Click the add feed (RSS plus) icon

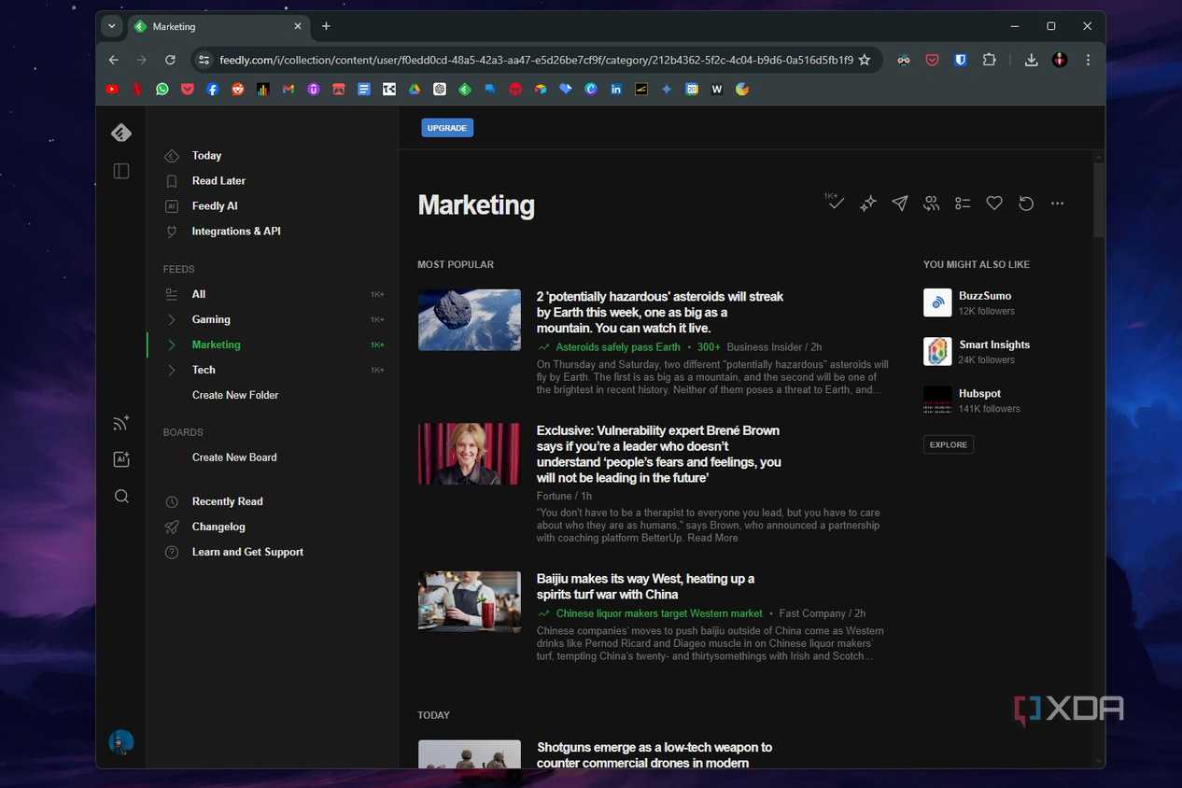pyautogui.click(x=121, y=423)
